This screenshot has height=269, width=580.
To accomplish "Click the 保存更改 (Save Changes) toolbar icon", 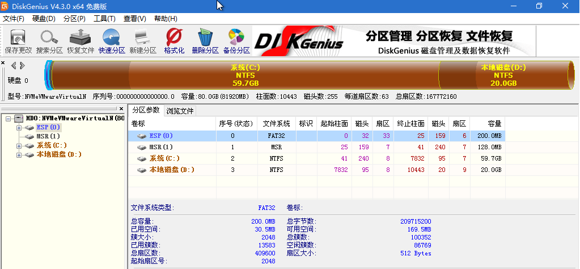I will pos(19,41).
